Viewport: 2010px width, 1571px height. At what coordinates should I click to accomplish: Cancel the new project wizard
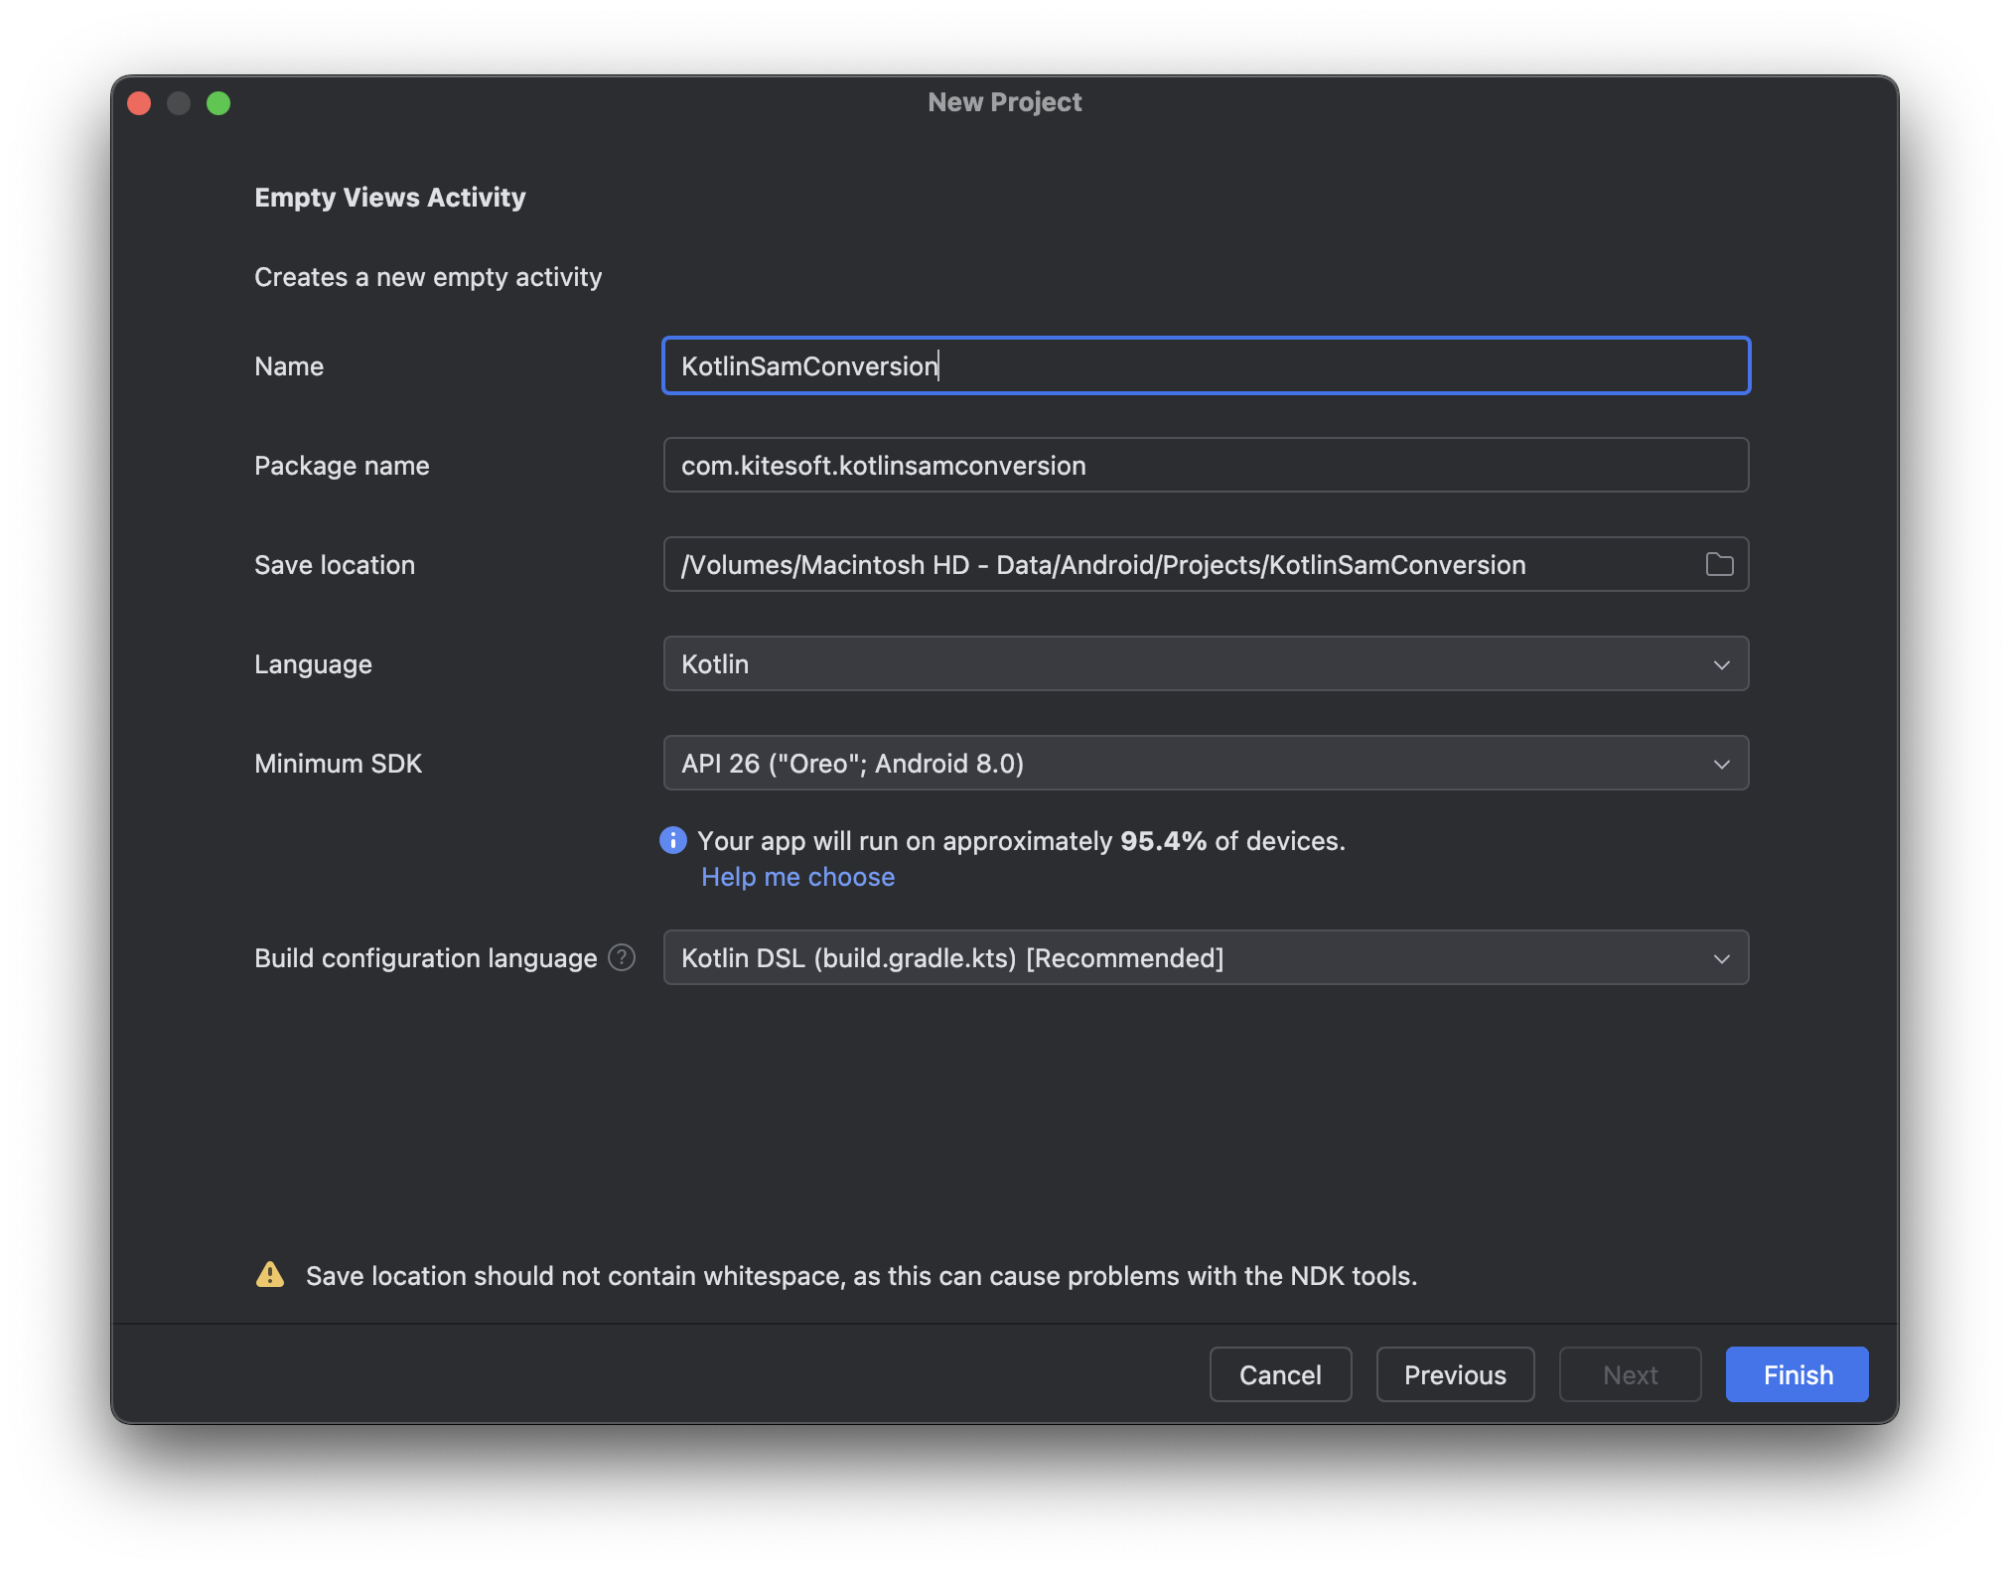[1280, 1374]
